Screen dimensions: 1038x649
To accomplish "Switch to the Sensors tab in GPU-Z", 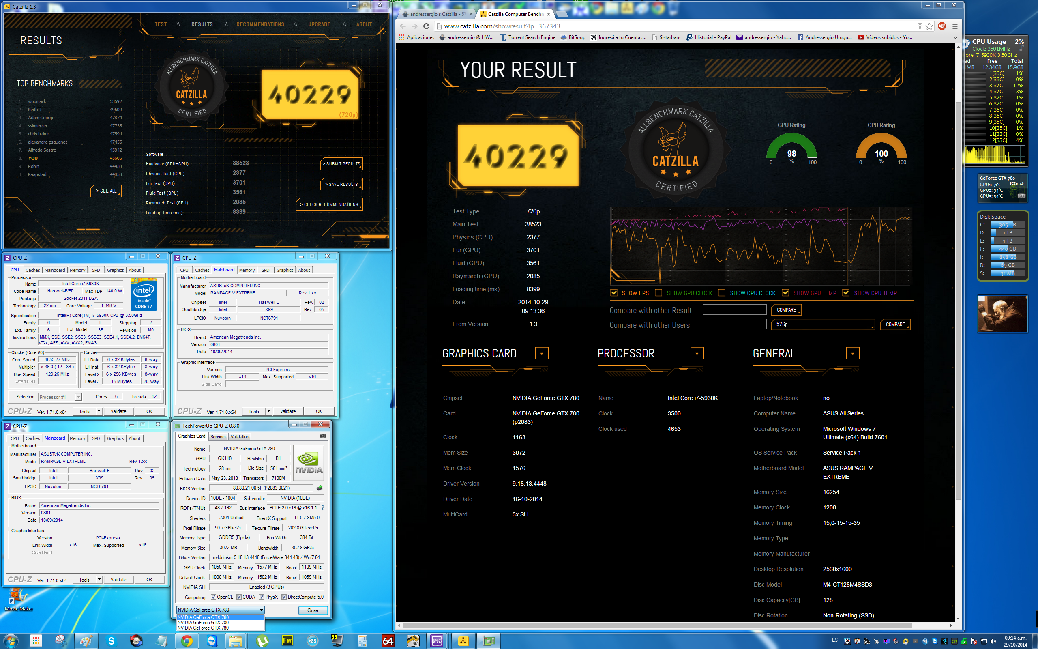I will 218,436.
